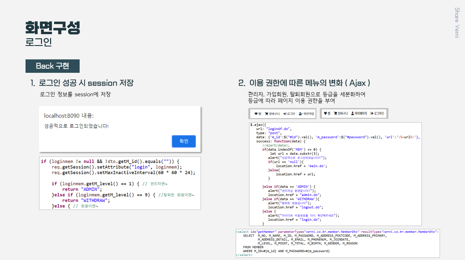This screenshot has width=465, height=260.
Task: Click the dialog message '성공적으로 로그인되었습니다!'
Action: (76, 126)
